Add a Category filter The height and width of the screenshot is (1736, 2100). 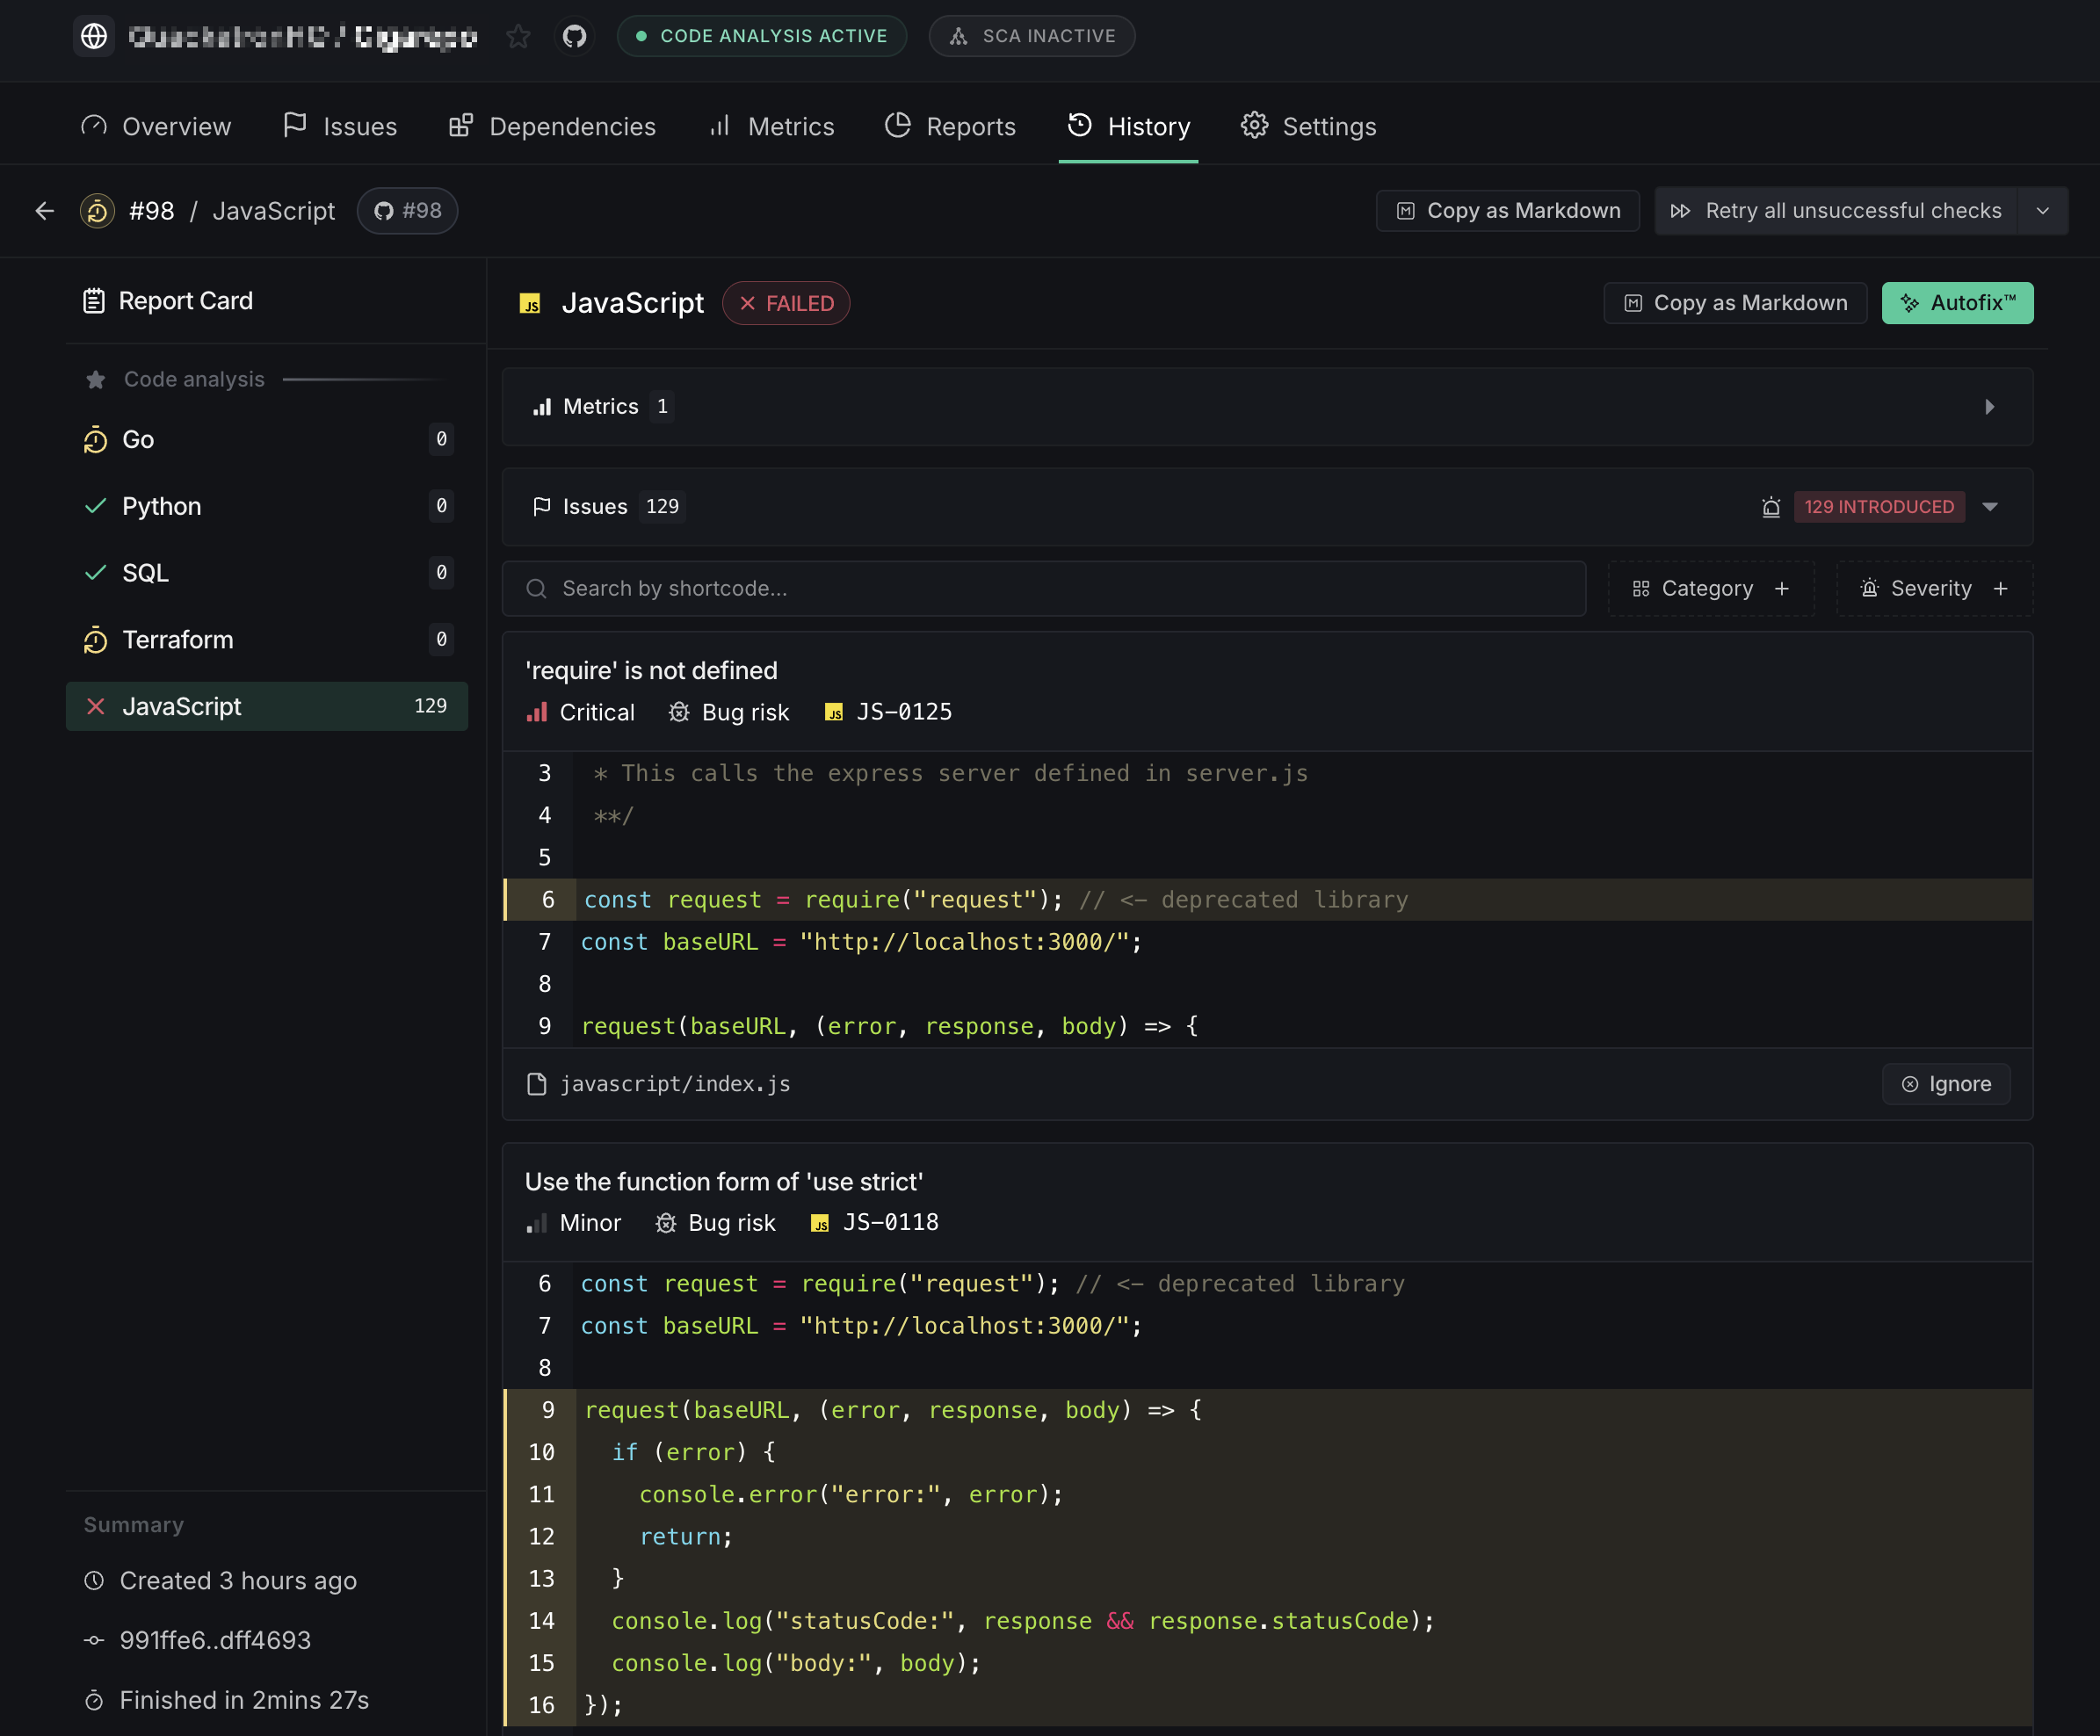point(1711,589)
